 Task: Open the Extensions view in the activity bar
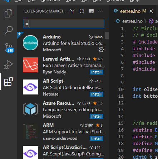(9, 82)
